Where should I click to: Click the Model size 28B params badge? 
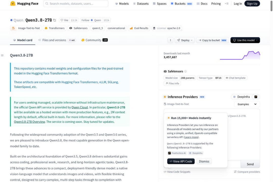coord(180,78)
